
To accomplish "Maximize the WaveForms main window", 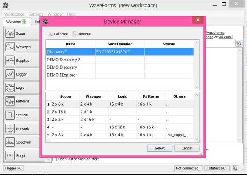I will tap(223, 4).
